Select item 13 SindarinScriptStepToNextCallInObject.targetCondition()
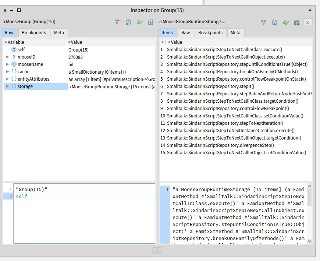The height and width of the screenshot is (261, 320). point(236,138)
